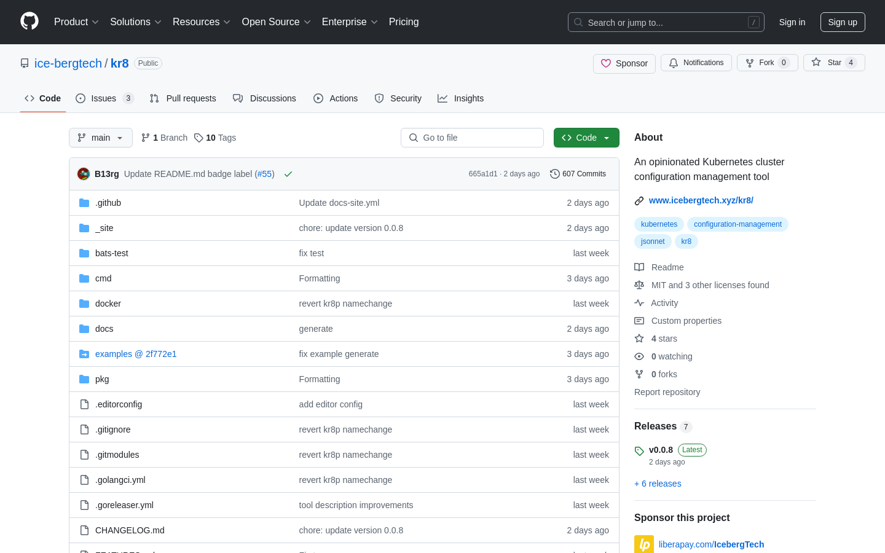Switch to the Actions tab

pos(336,98)
